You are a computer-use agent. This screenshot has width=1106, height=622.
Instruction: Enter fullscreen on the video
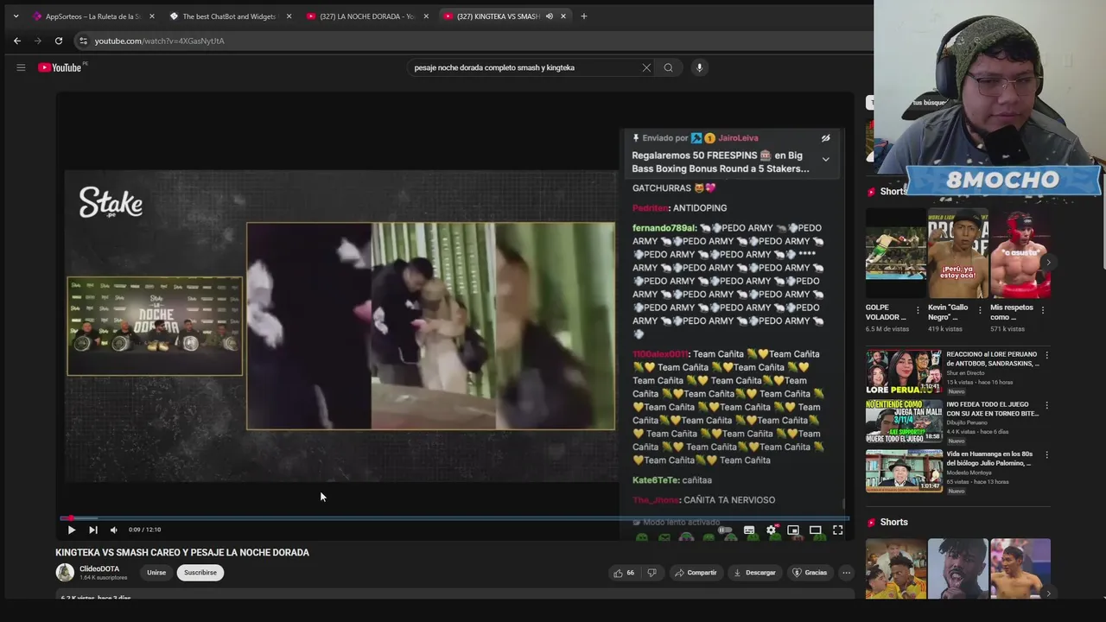837,530
